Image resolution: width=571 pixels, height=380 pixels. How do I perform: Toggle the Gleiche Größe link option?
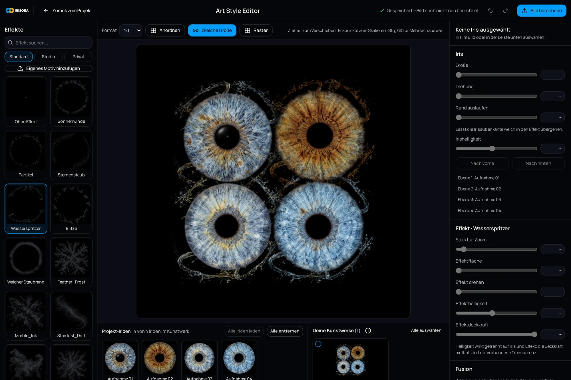[212, 31]
